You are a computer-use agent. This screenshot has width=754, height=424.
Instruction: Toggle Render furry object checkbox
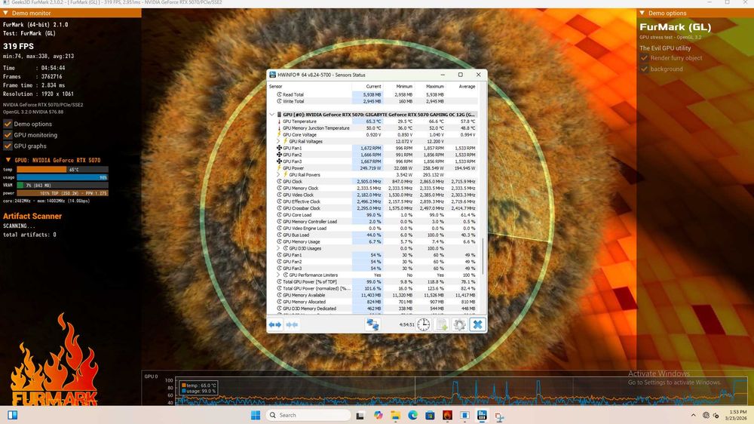[645, 58]
